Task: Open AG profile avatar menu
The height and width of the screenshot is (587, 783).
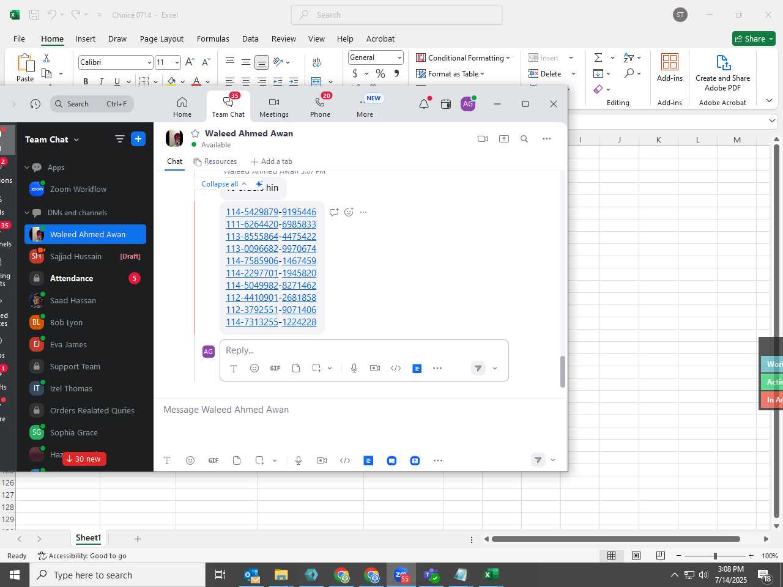Action: [468, 104]
